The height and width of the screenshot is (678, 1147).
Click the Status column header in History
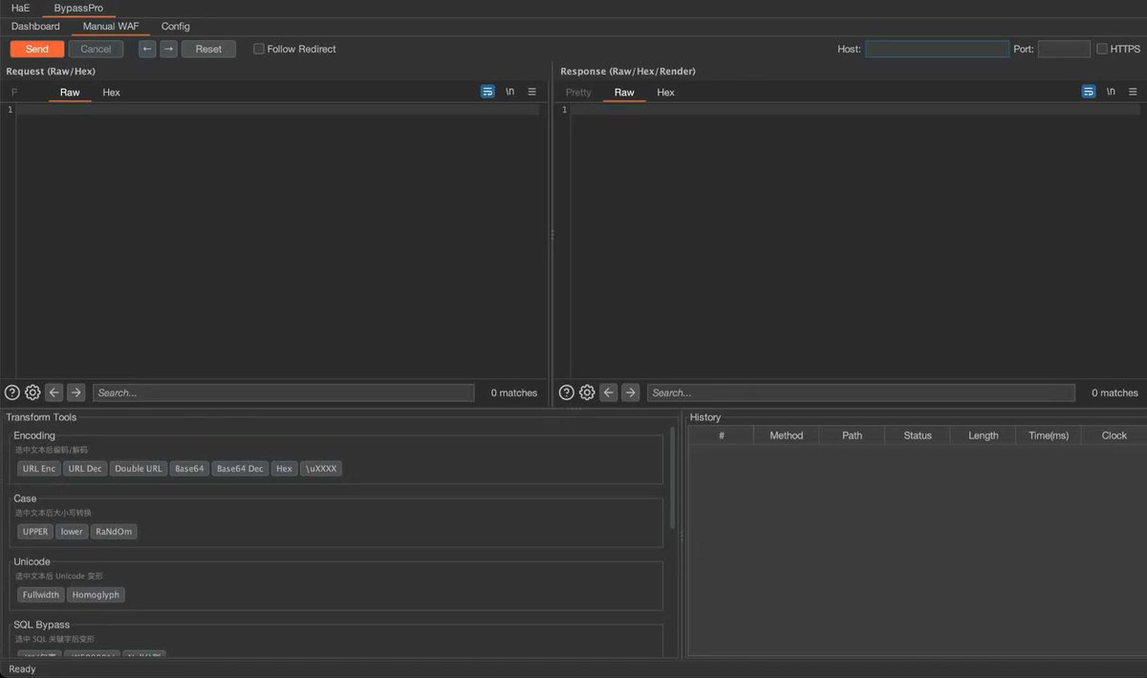(918, 435)
